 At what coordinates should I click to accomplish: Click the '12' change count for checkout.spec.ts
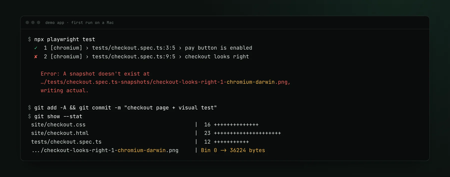tap(207, 142)
